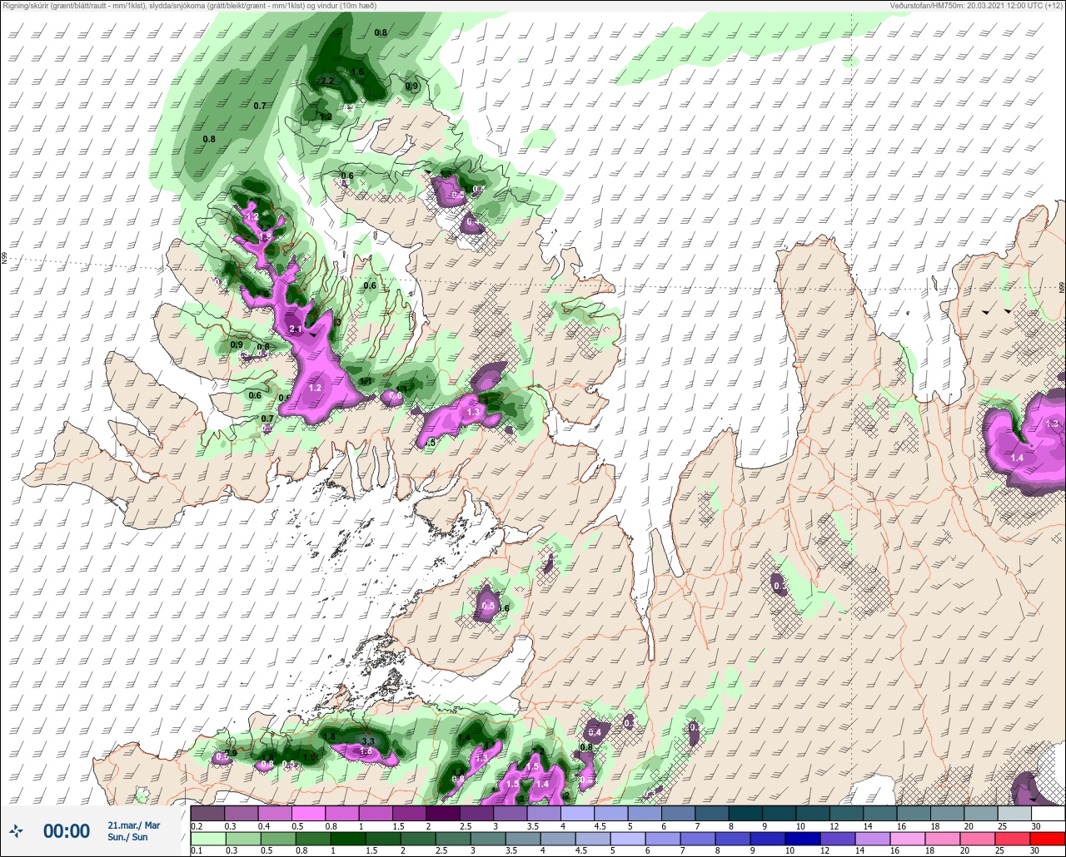Screen dimensions: 1066x857
Task: Select the dark teal snow legend swatch labeled 8
Action: [745, 813]
